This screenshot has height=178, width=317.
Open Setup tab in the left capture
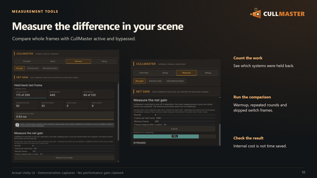click(x=53, y=61)
